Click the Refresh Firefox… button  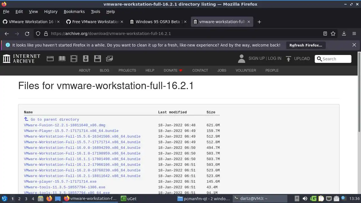pyautogui.click(x=306, y=45)
